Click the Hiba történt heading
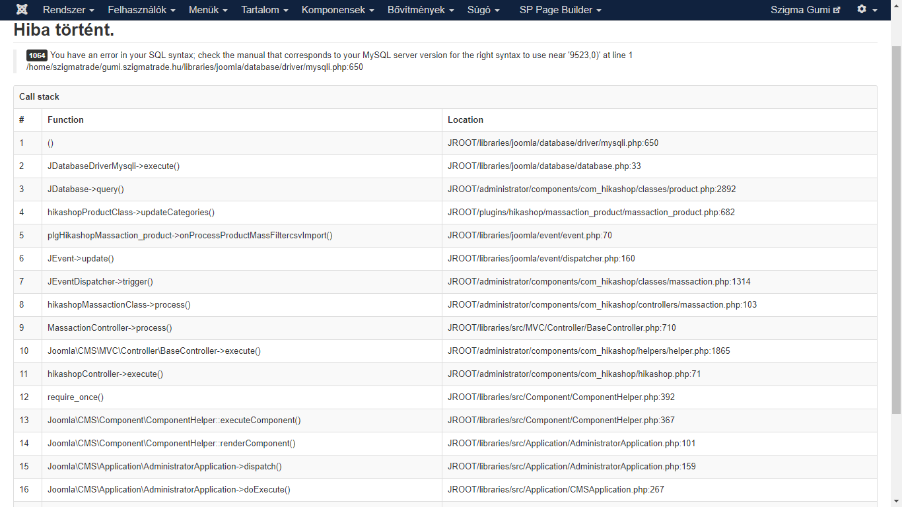Image resolution: width=902 pixels, height=507 pixels. [x=64, y=30]
